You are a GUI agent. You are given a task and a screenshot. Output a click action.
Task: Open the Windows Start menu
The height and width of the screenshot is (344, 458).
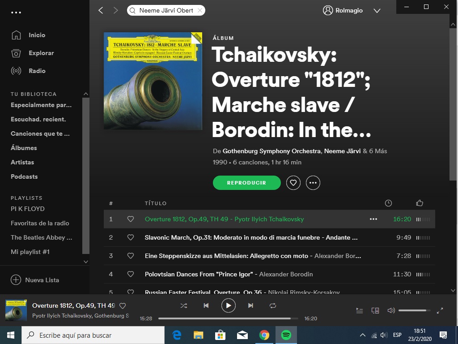11,335
